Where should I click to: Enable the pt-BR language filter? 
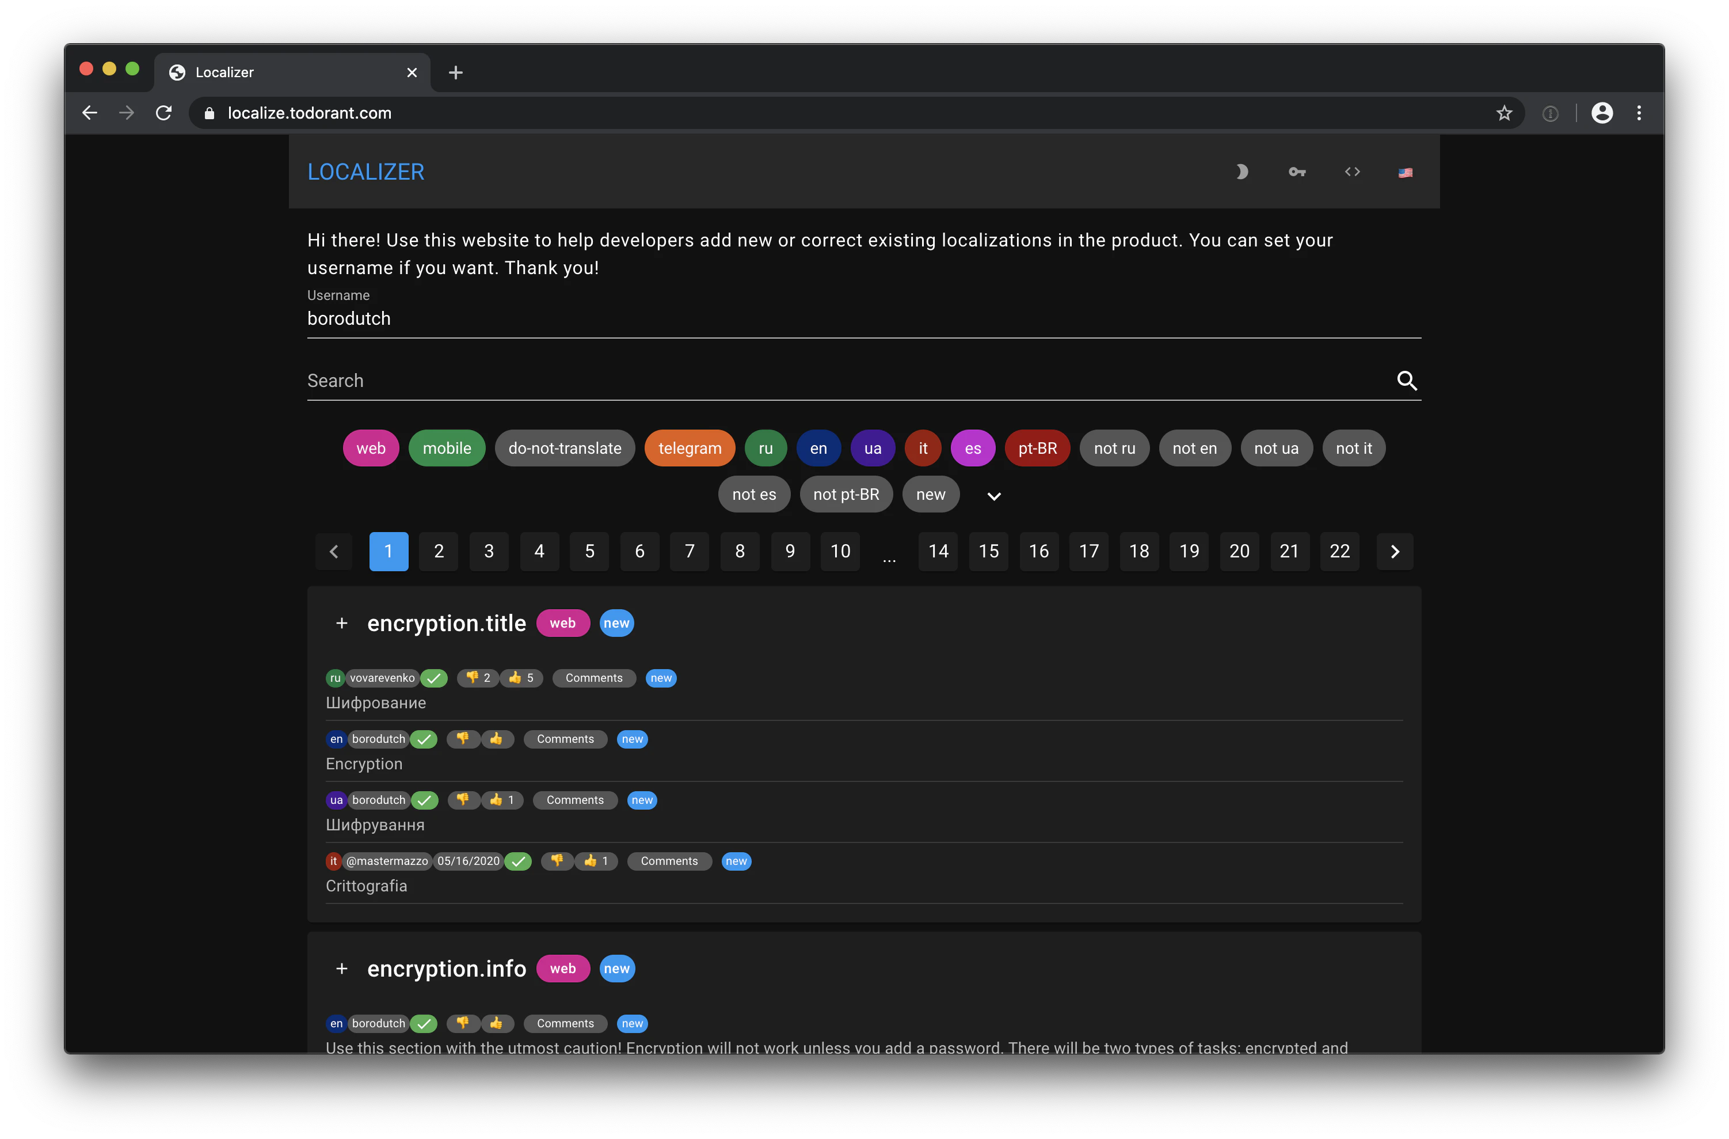tap(1037, 448)
